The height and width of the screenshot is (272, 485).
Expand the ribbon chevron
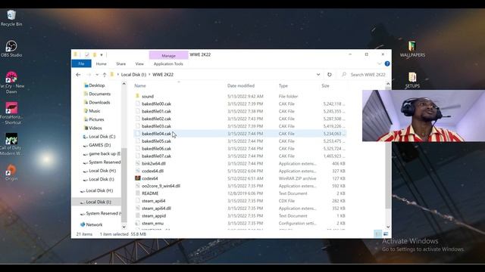[x=379, y=63]
